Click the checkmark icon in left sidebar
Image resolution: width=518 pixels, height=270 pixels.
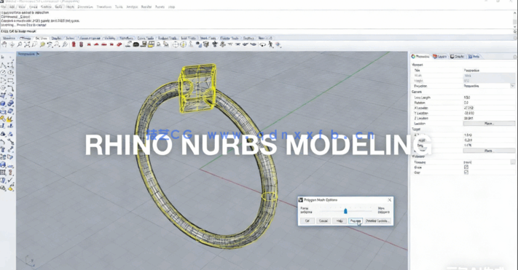pos(11,180)
